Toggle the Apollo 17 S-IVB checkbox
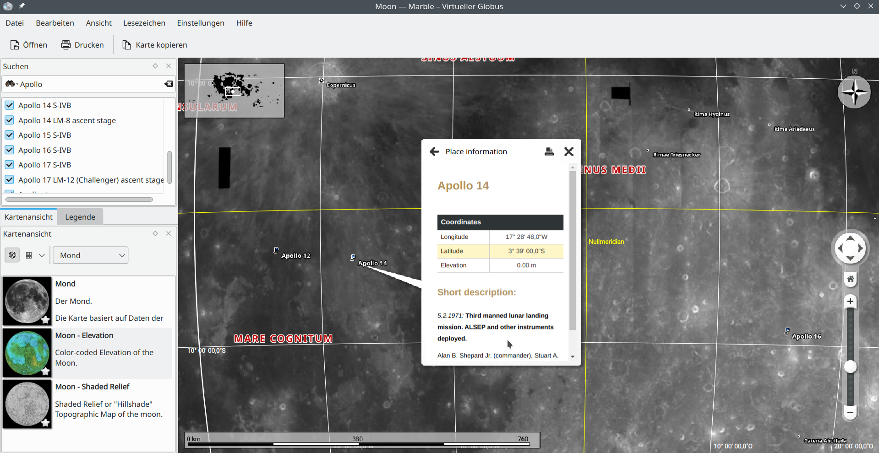This screenshot has width=879, height=453. pos(9,165)
